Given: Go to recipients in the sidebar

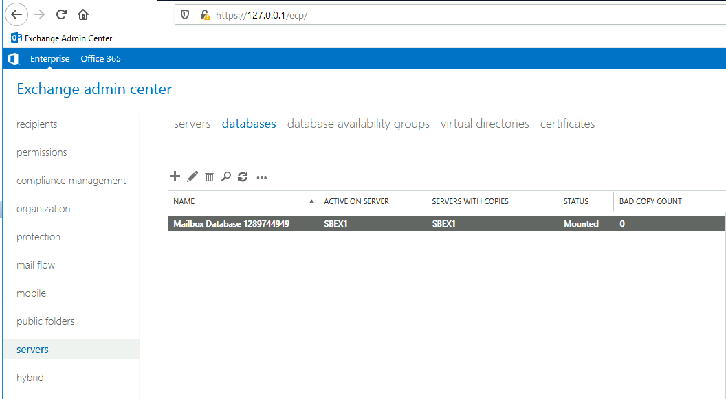Looking at the screenshot, I should [x=37, y=124].
